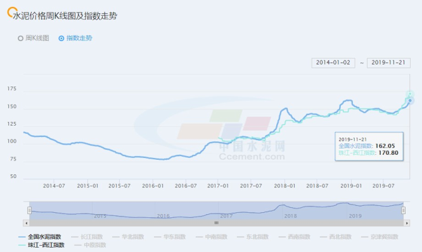
Task: Enable the 西南指数 legend series
Action: pos(295,237)
